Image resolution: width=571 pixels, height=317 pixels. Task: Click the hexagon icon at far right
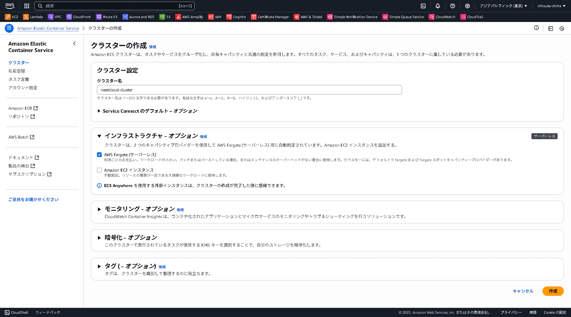[562, 29]
